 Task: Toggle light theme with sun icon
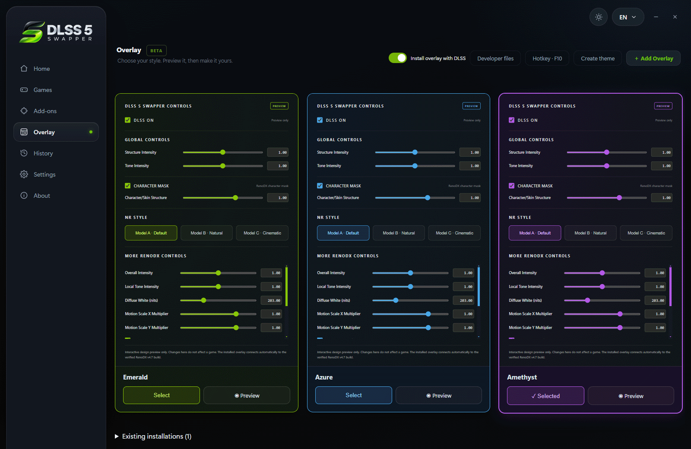(x=599, y=17)
